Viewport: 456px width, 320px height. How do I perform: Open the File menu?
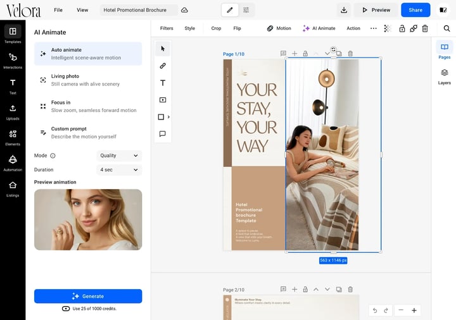58,10
